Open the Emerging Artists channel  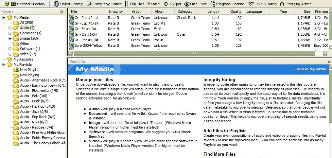(x=296, y=4)
